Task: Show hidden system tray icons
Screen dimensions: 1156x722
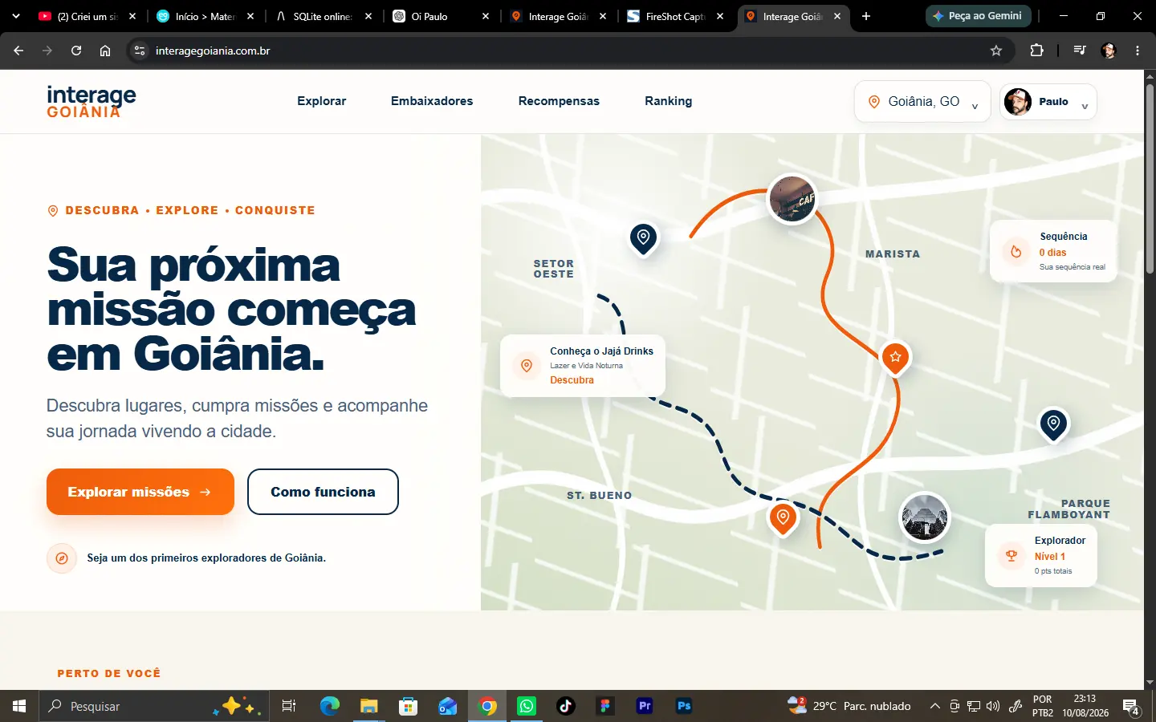Action: pos(934,706)
